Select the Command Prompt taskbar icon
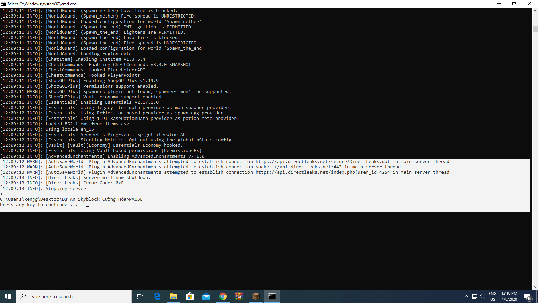This screenshot has height=303, width=538. pos(272,296)
